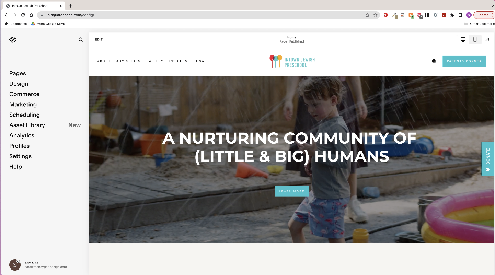This screenshot has height=275, width=495.
Task: Go to Asset Library
Action: [27, 125]
